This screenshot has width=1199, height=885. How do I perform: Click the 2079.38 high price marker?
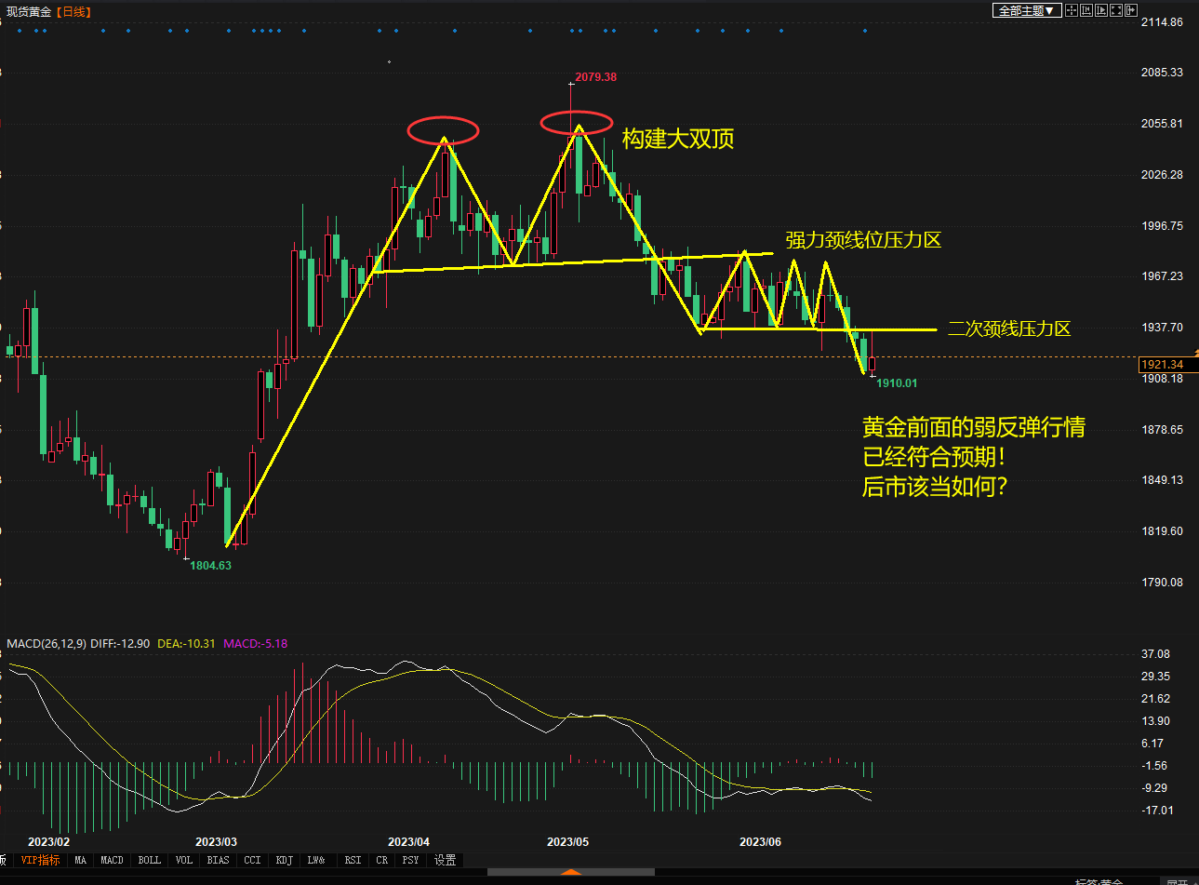[595, 77]
